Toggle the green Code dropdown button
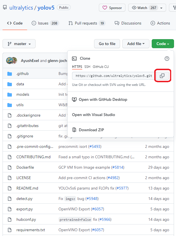The width and height of the screenshot is (176, 236). (x=163, y=44)
